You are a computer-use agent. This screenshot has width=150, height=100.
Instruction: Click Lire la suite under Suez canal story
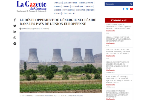tap(110, 56)
